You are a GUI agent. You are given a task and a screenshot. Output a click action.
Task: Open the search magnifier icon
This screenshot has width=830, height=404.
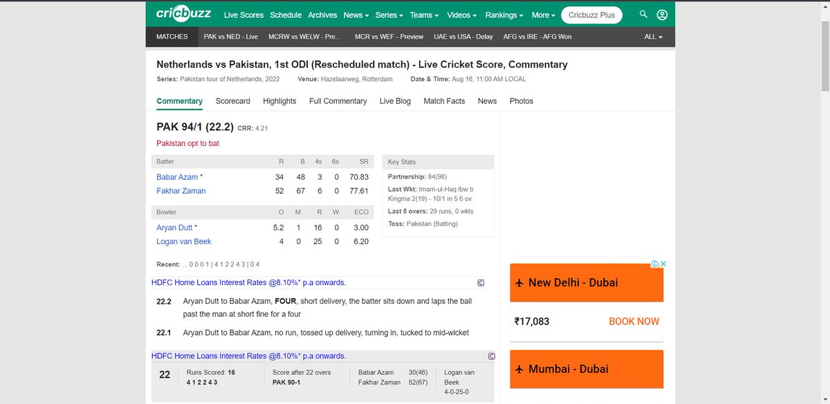643,15
